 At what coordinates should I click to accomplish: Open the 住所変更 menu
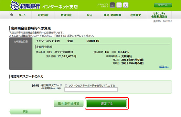(135, 15)
